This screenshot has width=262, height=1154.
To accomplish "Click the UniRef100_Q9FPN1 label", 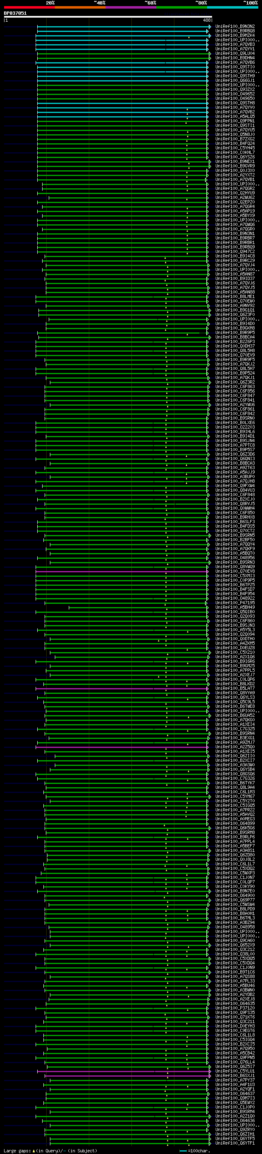I will click(x=235, y=121).
